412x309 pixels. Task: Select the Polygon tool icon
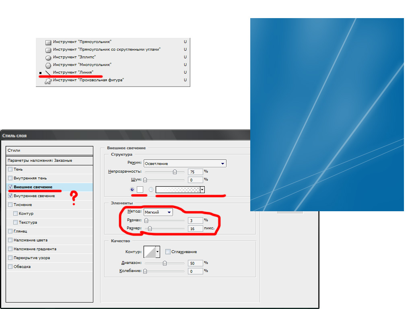pos(48,65)
